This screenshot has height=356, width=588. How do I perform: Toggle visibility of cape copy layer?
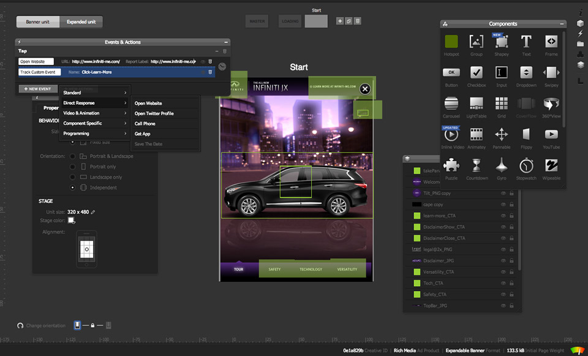503,205
